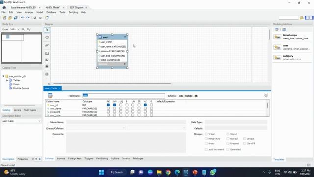Select the new layer tool

pos(47,53)
